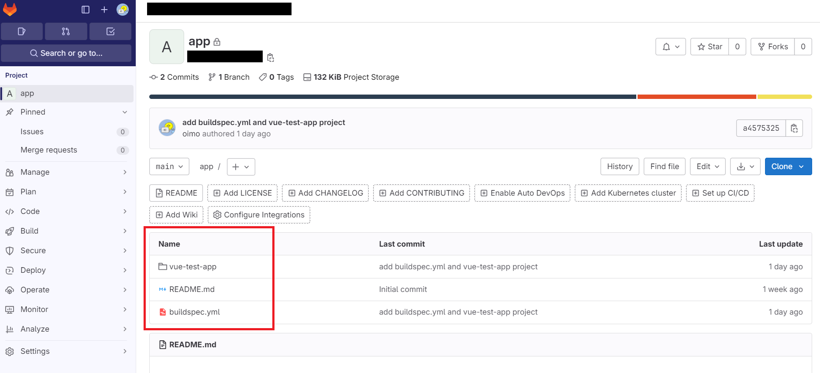Open the 1 Branch link
This screenshot has height=373, width=820.
229,77
